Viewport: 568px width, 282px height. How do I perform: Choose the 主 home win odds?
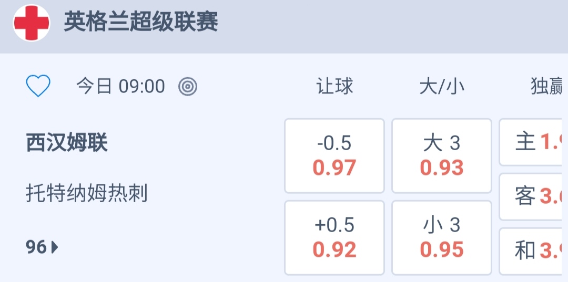532,142
